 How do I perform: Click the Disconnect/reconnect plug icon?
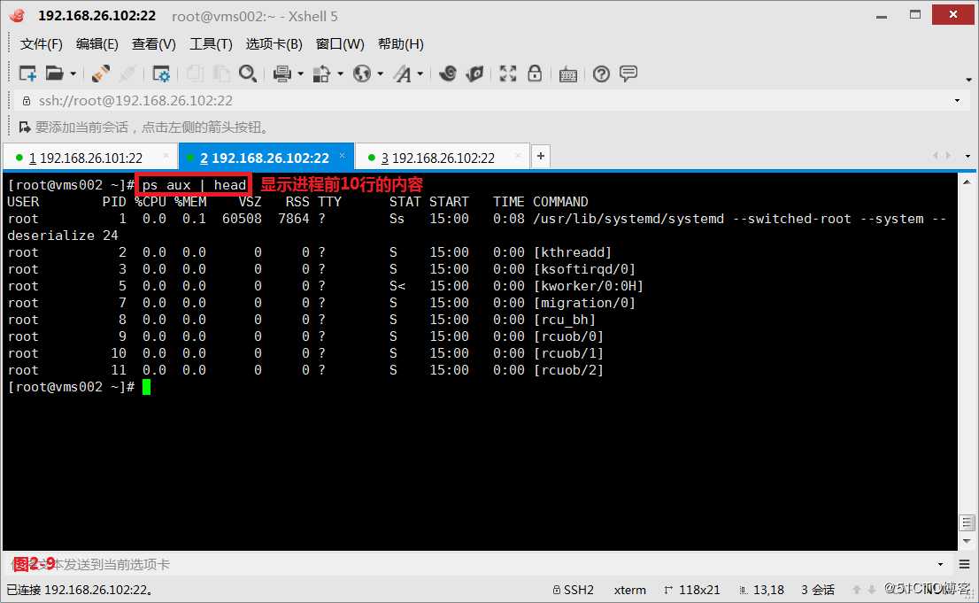(x=101, y=73)
